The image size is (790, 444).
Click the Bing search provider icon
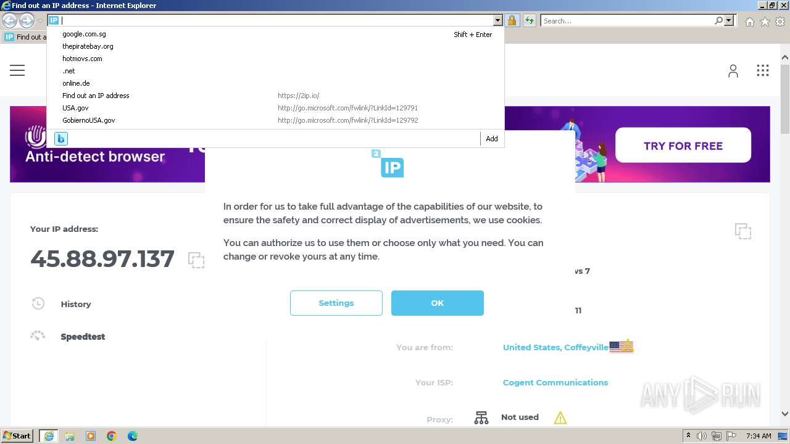(61, 138)
